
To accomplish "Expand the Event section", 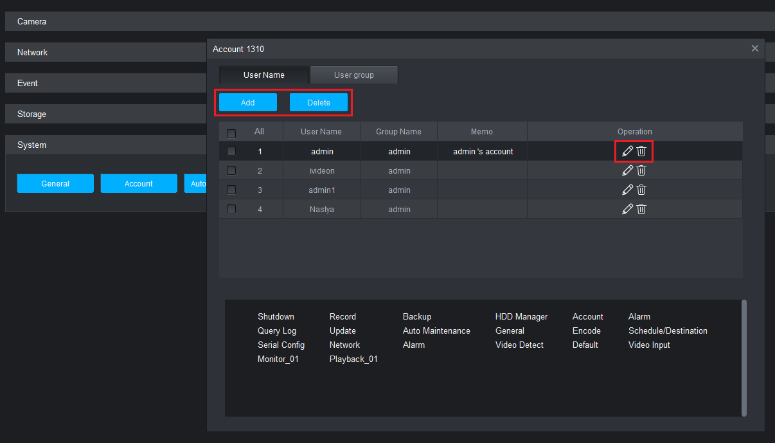I will pyautogui.click(x=106, y=83).
